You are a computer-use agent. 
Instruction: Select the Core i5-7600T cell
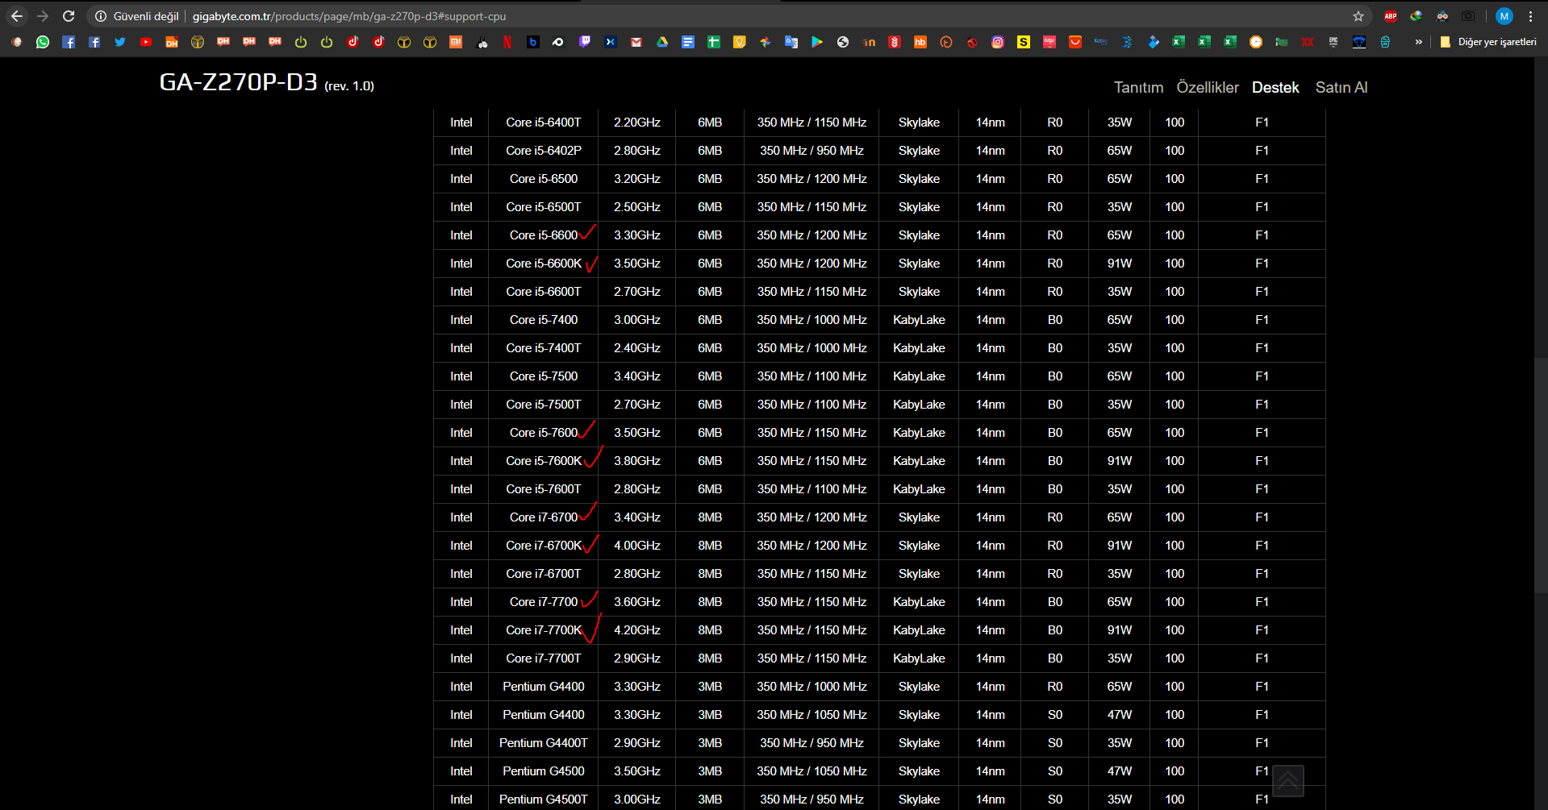(544, 489)
